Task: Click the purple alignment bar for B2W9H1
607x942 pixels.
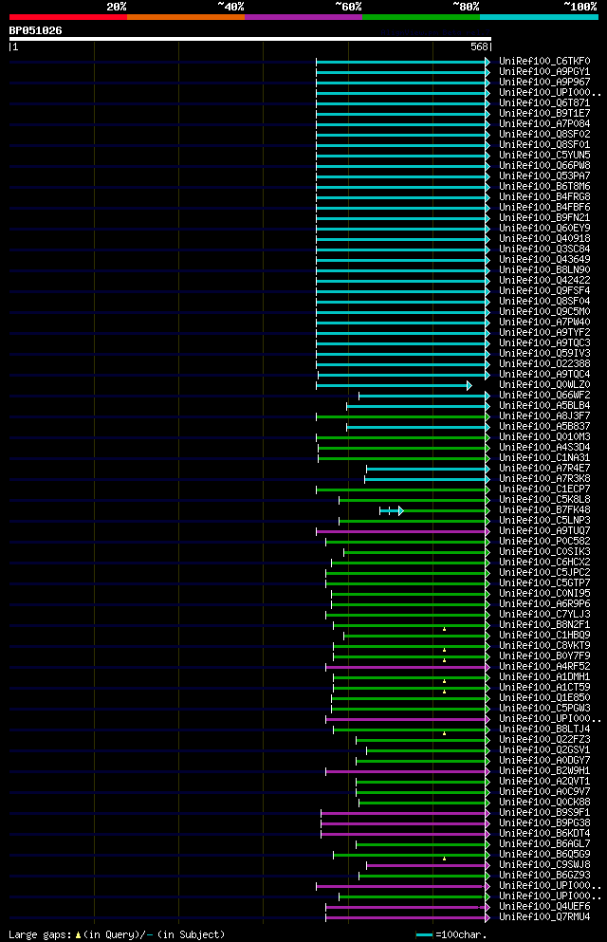Action: point(407,772)
